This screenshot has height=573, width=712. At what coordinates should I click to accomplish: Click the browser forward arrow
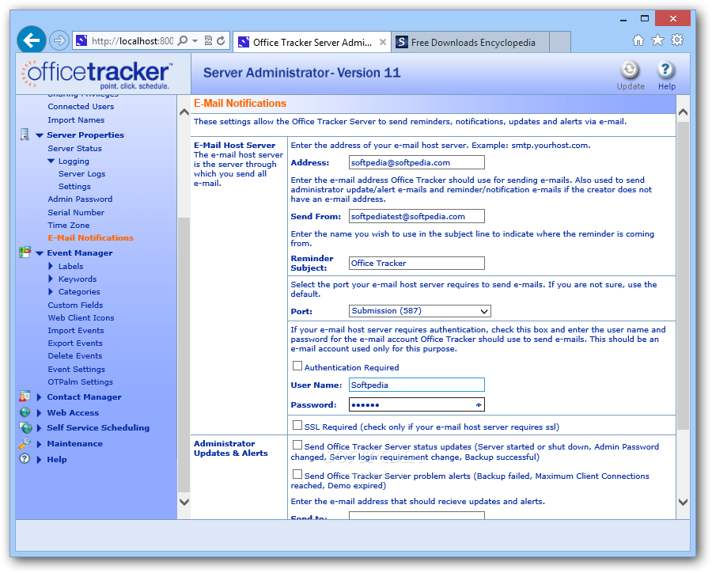pyautogui.click(x=59, y=41)
